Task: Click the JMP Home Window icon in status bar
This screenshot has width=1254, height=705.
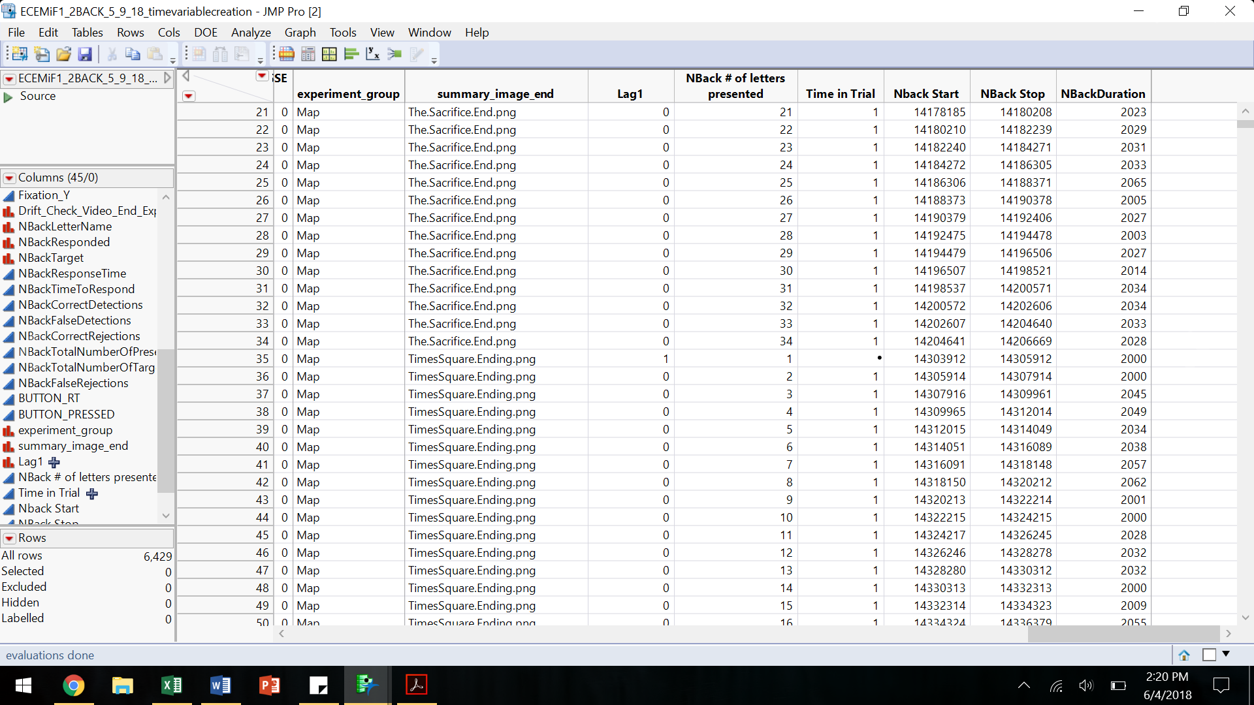Action: click(x=1184, y=655)
